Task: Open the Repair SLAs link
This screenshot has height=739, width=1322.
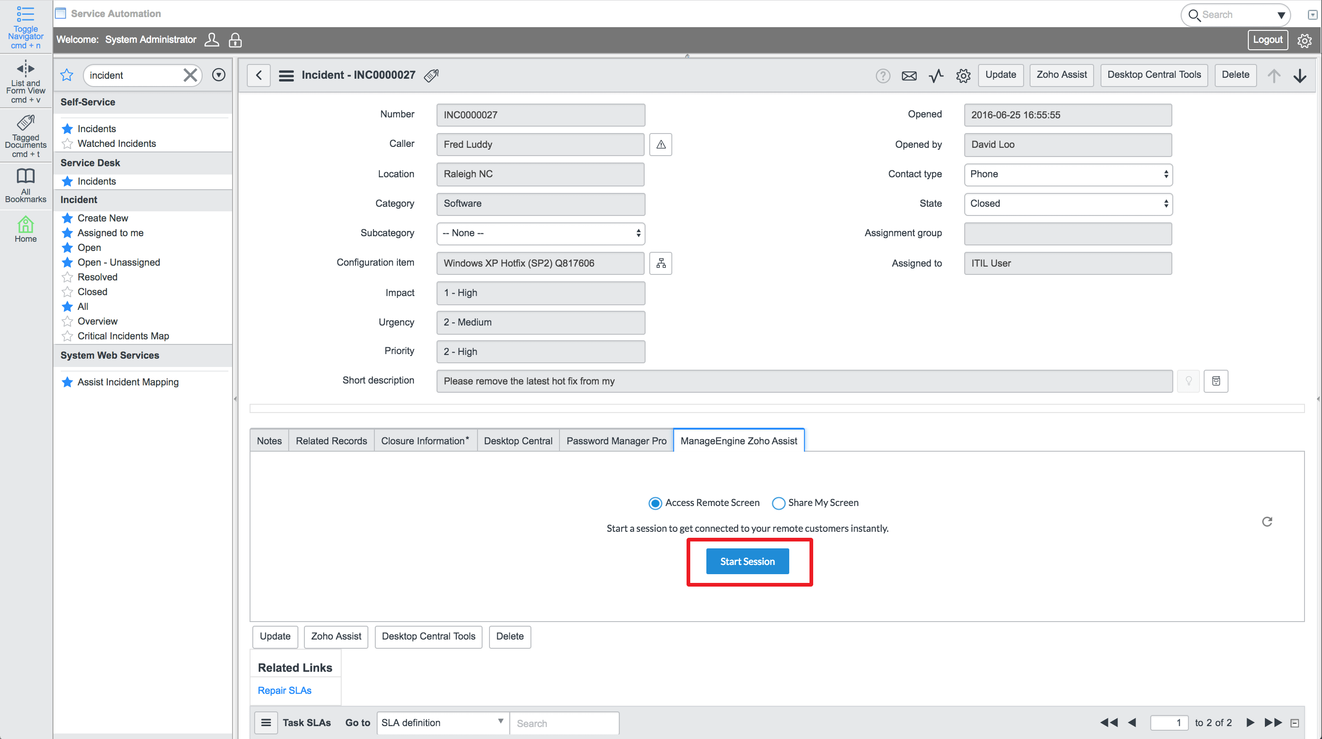Action: click(x=284, y=690)
